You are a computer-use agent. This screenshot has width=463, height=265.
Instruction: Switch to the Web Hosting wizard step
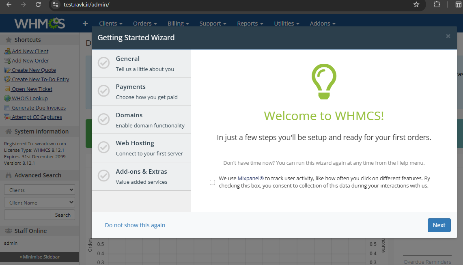coord(141,148)
